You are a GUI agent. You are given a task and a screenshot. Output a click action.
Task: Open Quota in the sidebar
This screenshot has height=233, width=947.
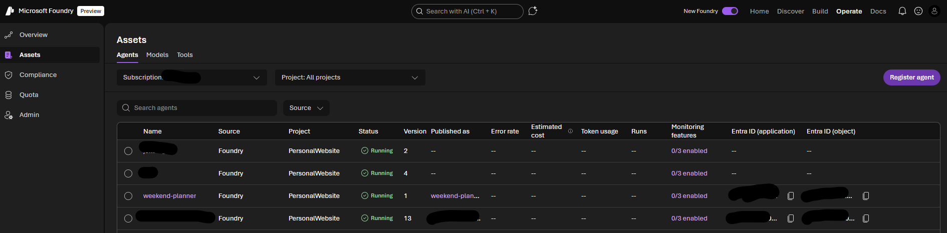pos(50,95)
